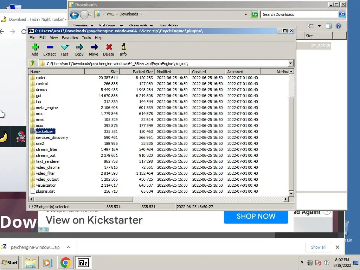Expand the VM1 breadcrumb arrow in Downloads window
360x270 pixels.
click(x=117, y=14)
